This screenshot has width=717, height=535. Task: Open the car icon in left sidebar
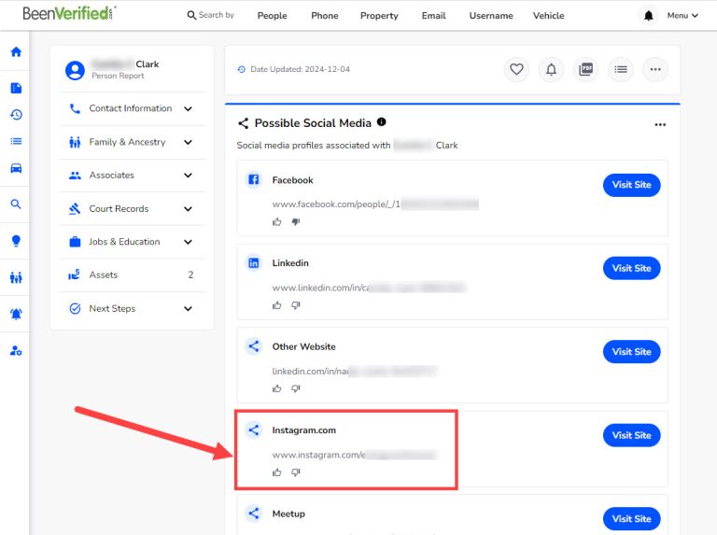click(x=16, y=169)
